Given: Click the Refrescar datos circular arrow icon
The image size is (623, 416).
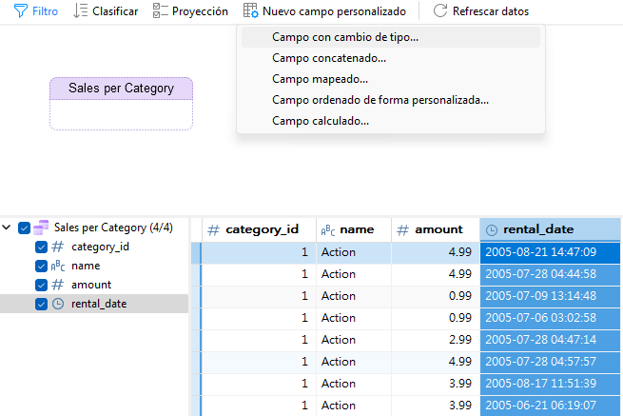Looking at the screenshot, I should [440, 10].
